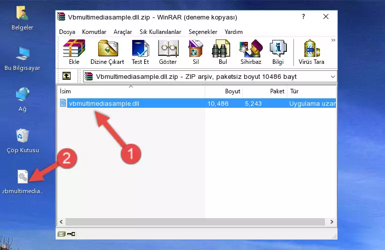Click the horizontal scrollbar track

[195, 222]
